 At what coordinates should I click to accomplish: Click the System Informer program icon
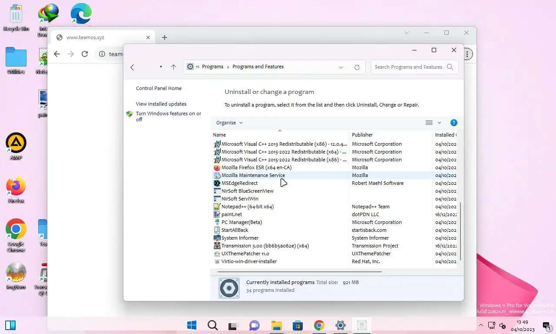217,238
